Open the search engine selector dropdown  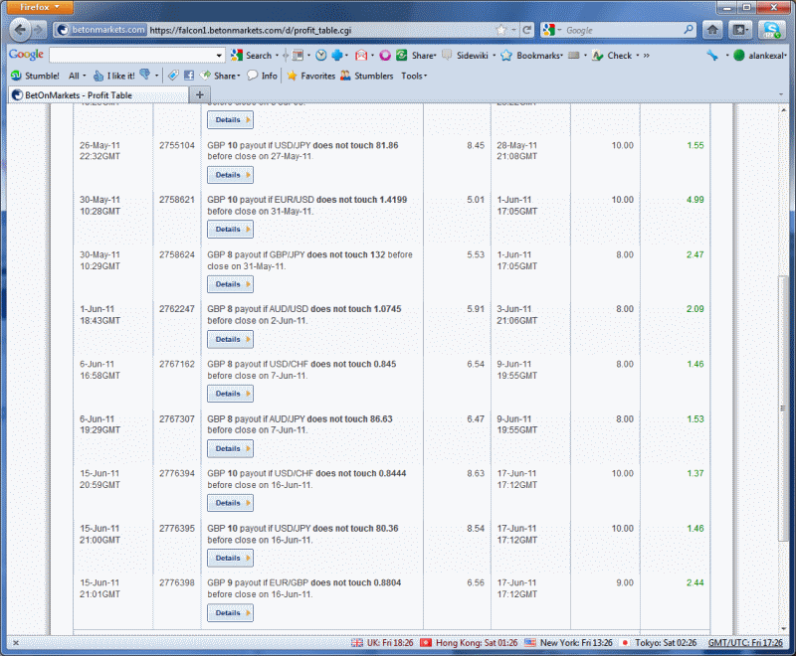[552, 30]
